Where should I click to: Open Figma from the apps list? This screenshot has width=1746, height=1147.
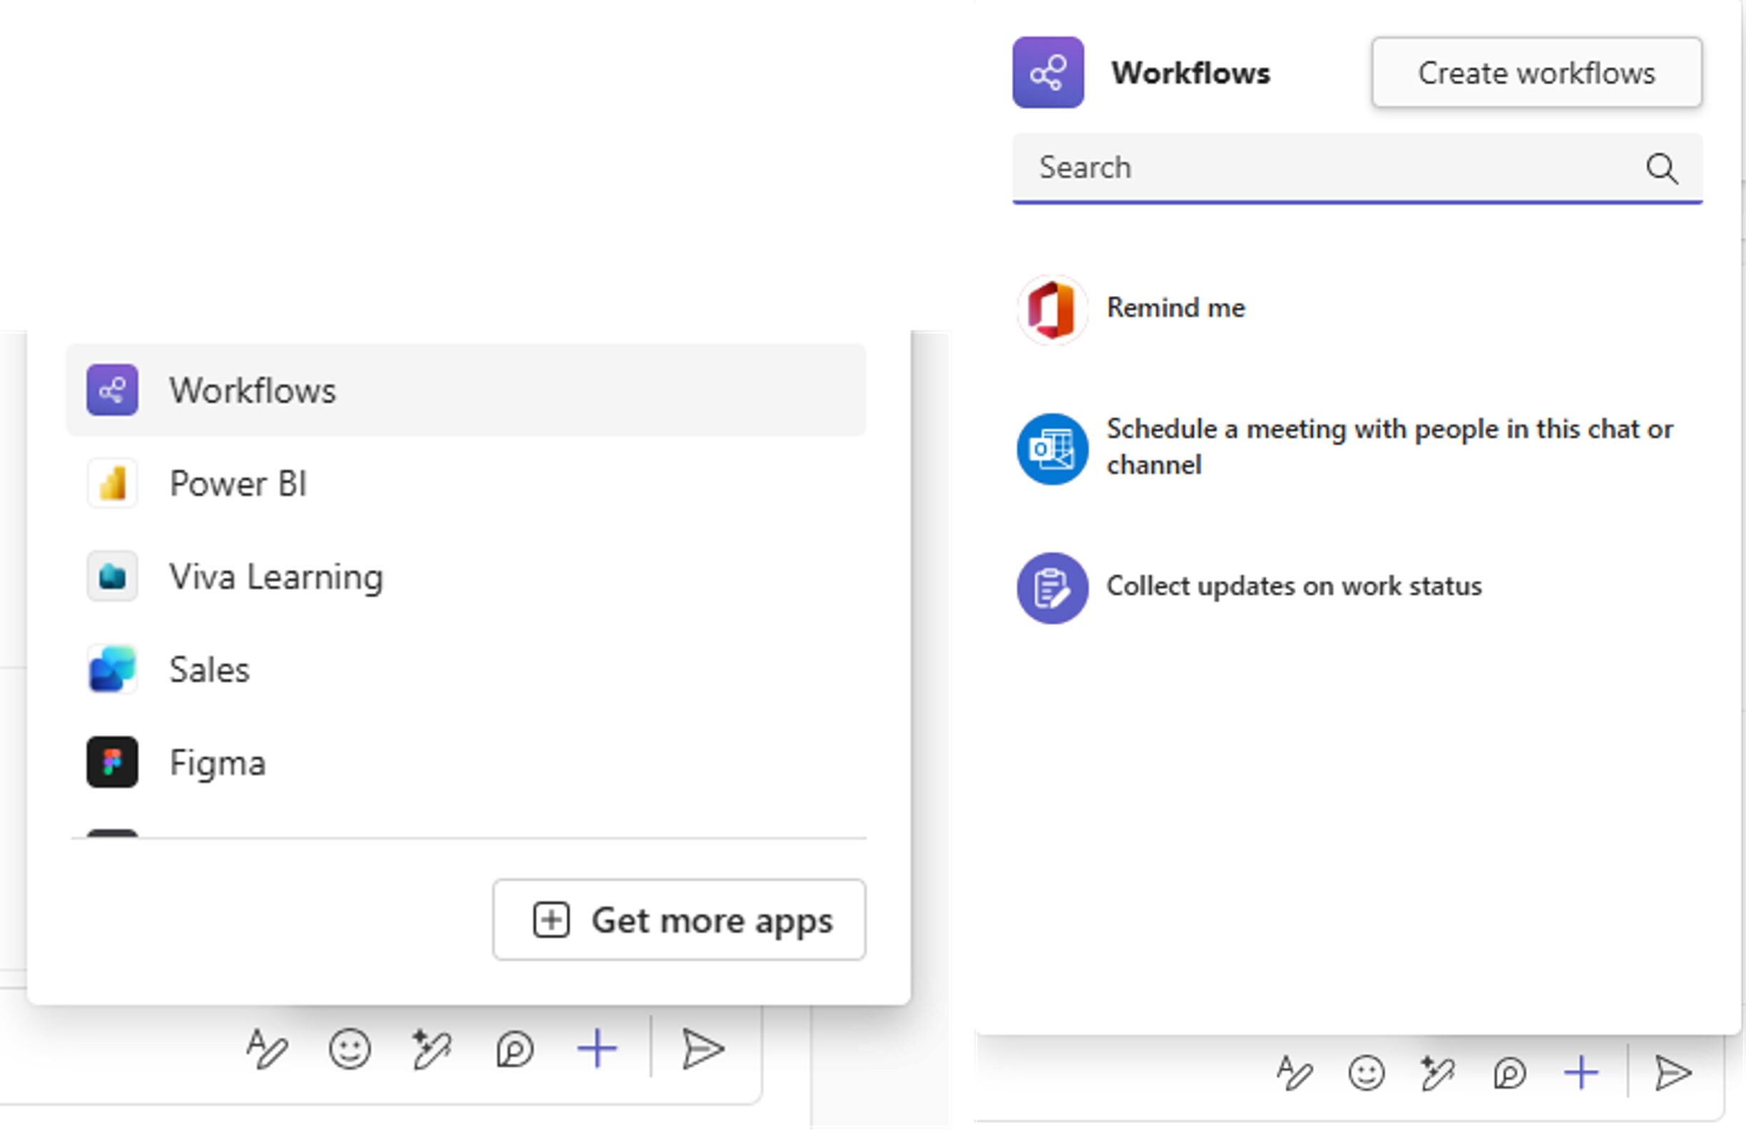tap(216, 763)
